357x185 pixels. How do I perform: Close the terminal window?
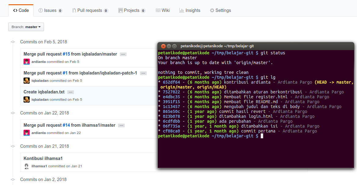[163, 46]
